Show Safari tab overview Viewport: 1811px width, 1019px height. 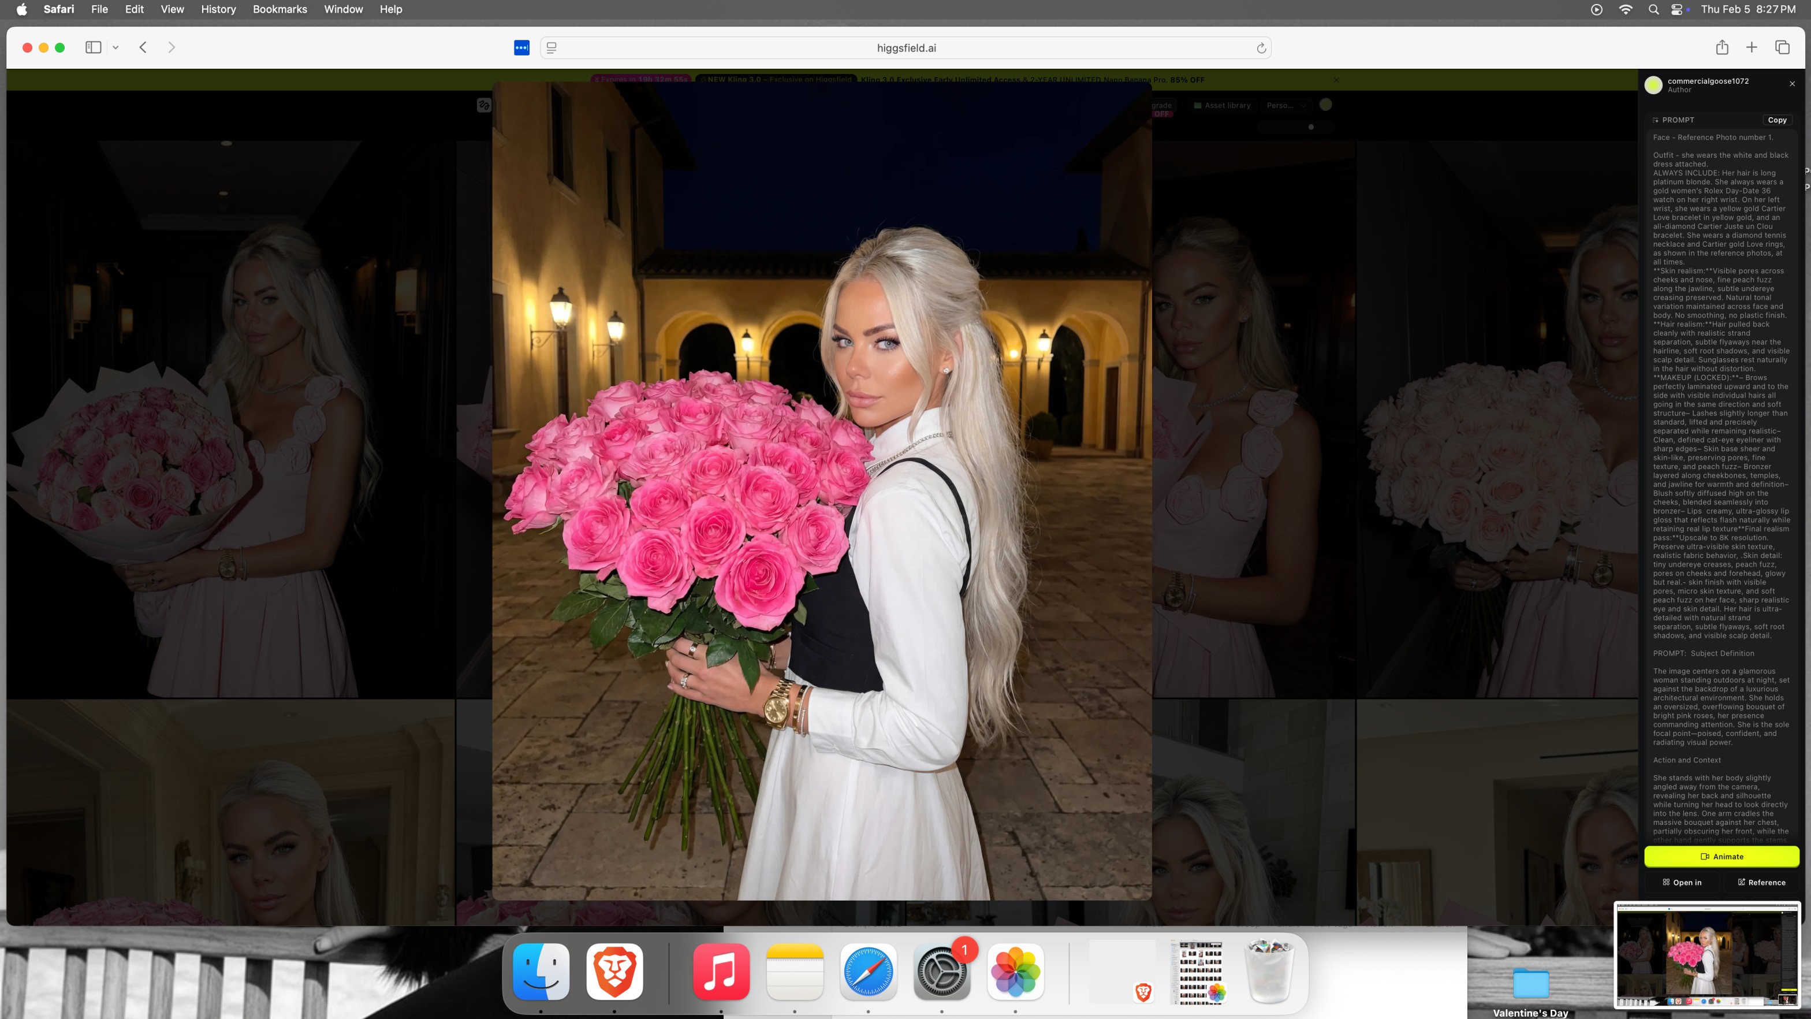click(x=1782, y=48)
